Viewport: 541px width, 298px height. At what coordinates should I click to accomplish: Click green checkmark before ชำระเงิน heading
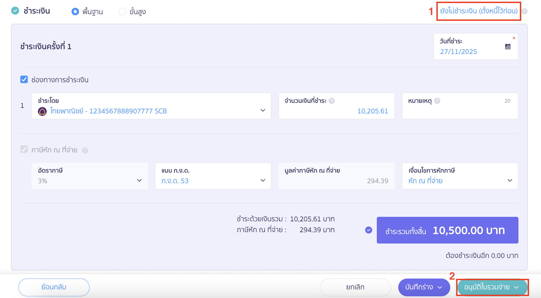point(15,11)
